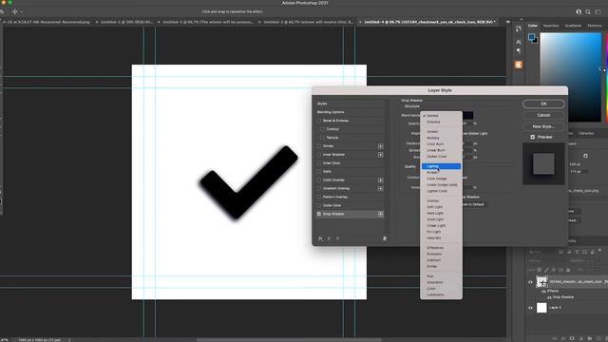The height and width of the screenshot is (342, 608).
Task: Open the Paragraph panel icon
Action: coord(519,51)
